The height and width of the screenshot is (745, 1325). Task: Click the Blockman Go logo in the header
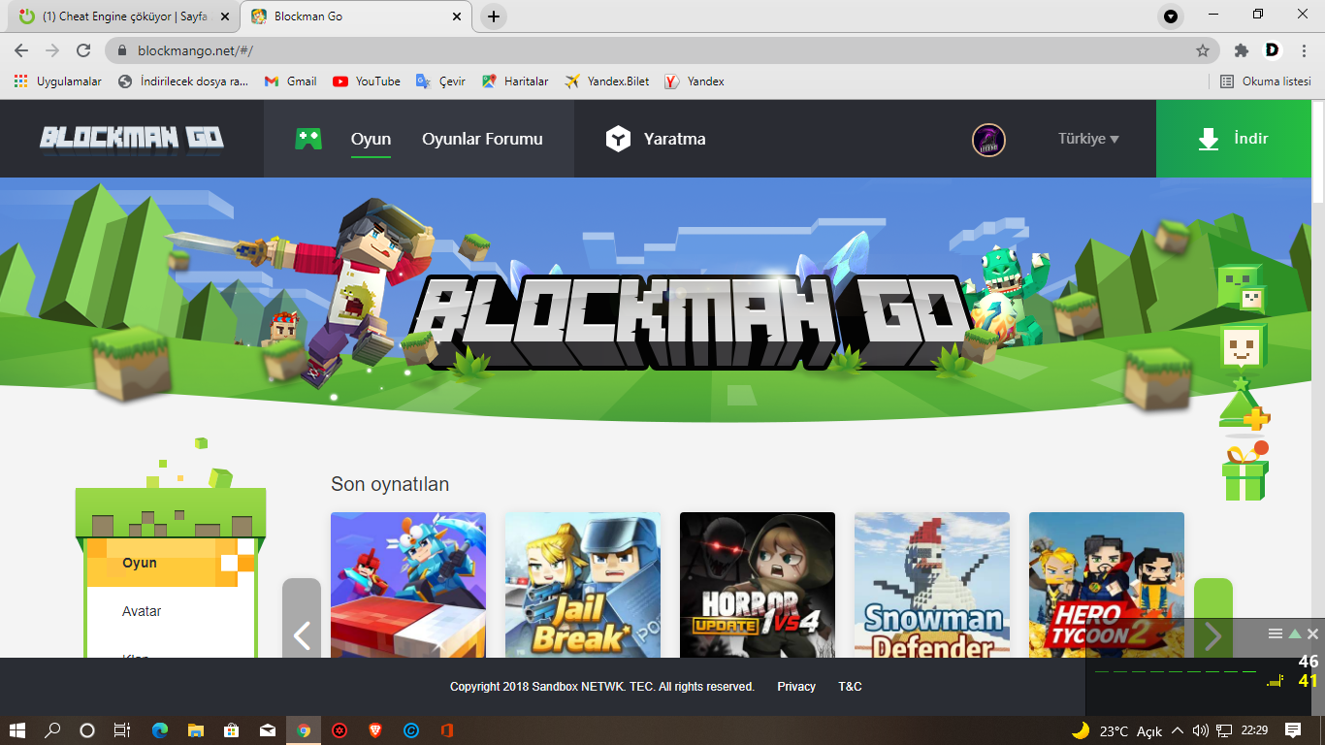(132, 138)
